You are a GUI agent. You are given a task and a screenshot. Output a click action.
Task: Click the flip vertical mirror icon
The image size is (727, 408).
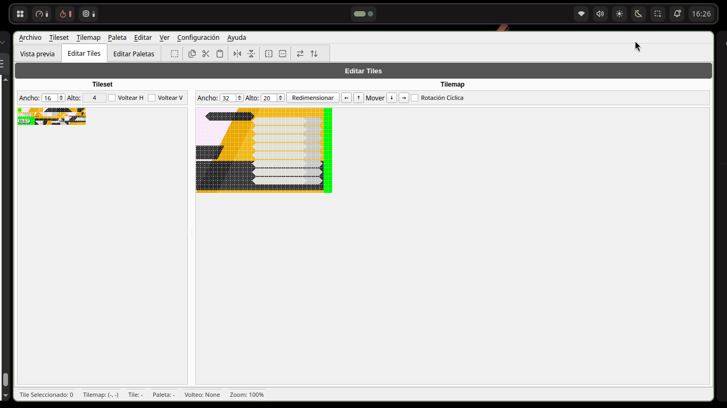pyautogui.click(x=251, y=54)
